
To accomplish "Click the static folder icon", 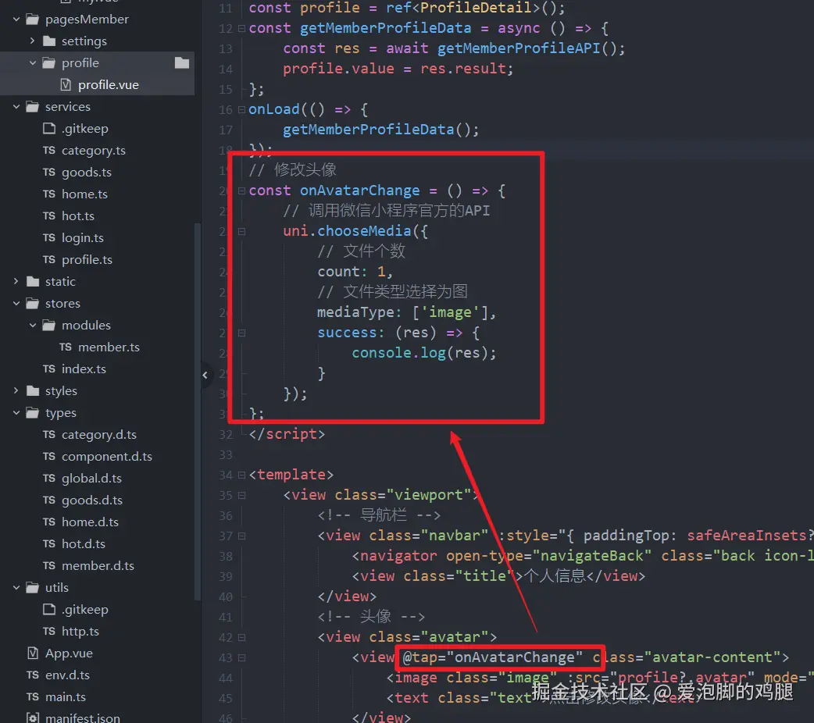I will point(33,281).
